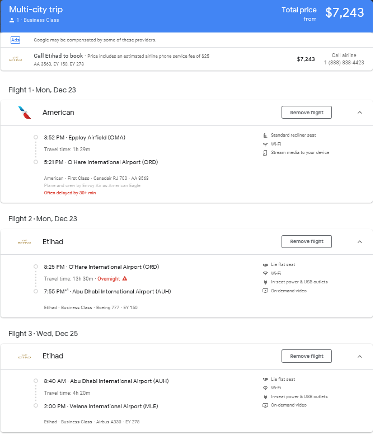375x439 pixels.
Task: Click Flight 2 In-seat power icon
Action: click(265, 282)
